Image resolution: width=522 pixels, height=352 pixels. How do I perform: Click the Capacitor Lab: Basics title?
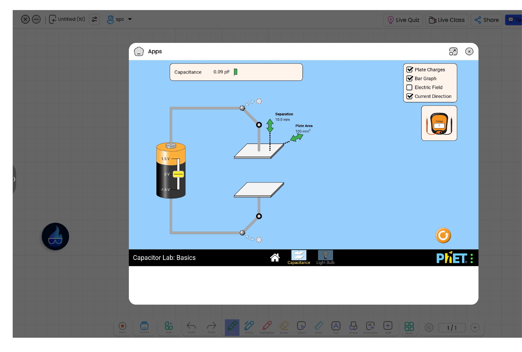coord(164,258)
